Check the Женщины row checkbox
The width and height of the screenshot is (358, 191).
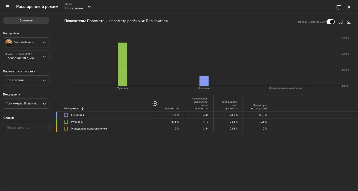click(66, 115)
